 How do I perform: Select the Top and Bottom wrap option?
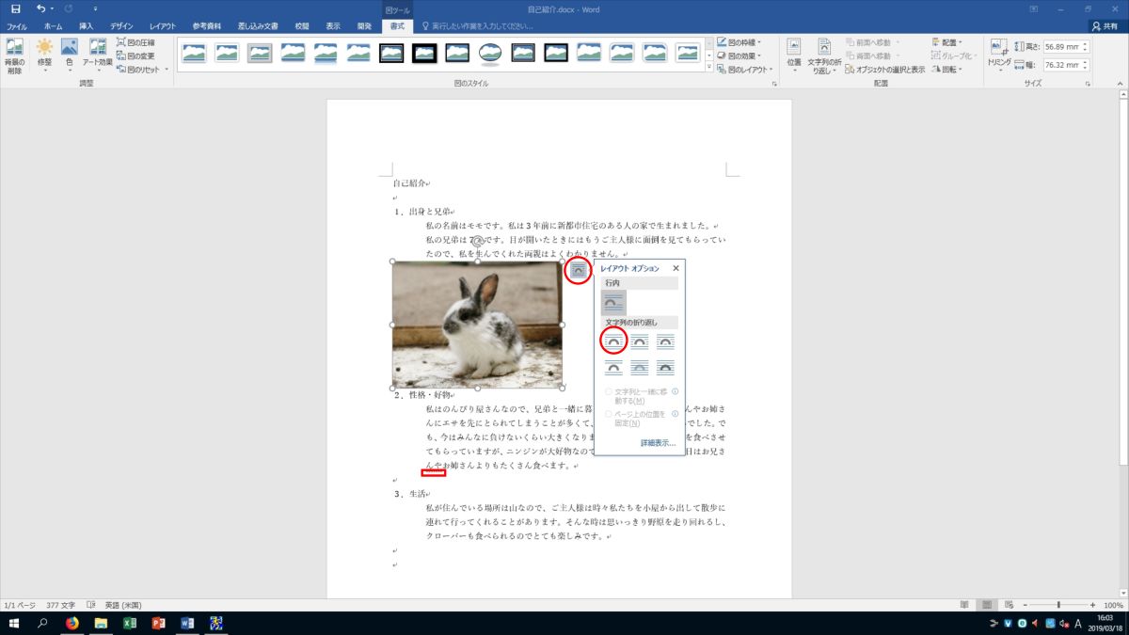(x=613, y=367)
